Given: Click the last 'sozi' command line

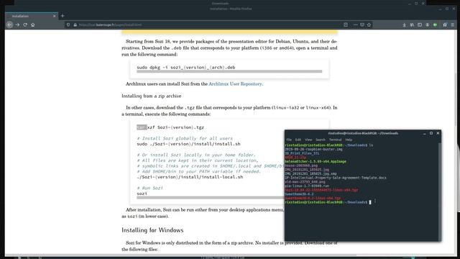Looking at the screenshot, I should pos(142,194).
